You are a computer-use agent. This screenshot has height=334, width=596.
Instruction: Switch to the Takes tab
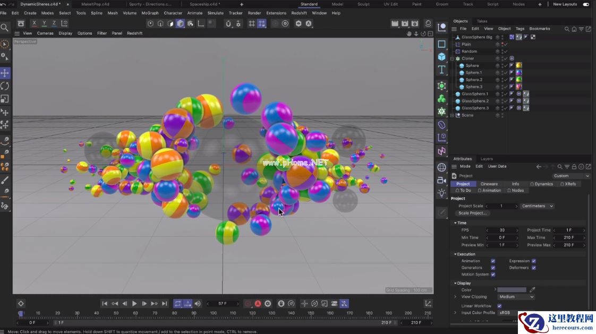click(x=482, y=21)
